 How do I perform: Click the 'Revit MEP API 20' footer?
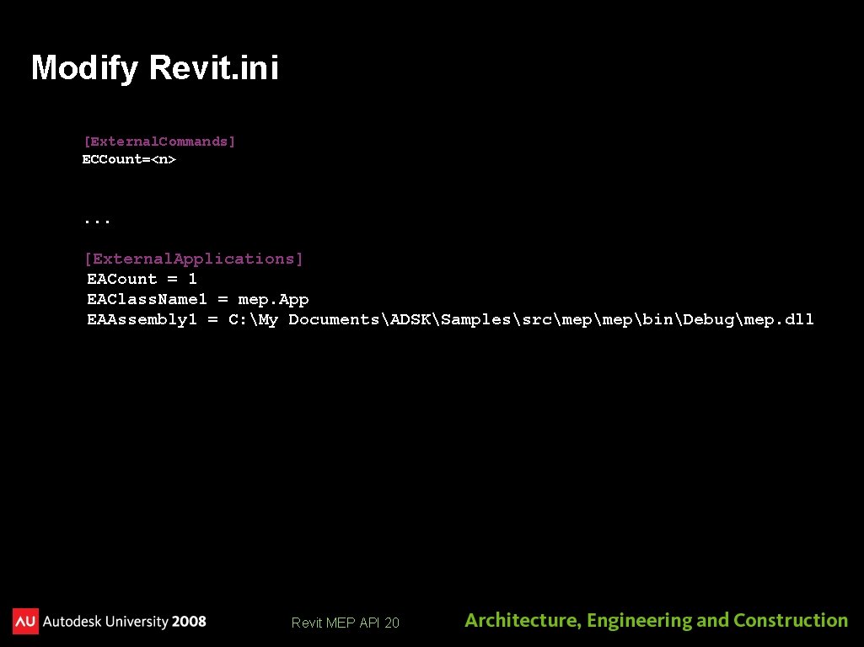pyautogui.click(x=345, y=623)
